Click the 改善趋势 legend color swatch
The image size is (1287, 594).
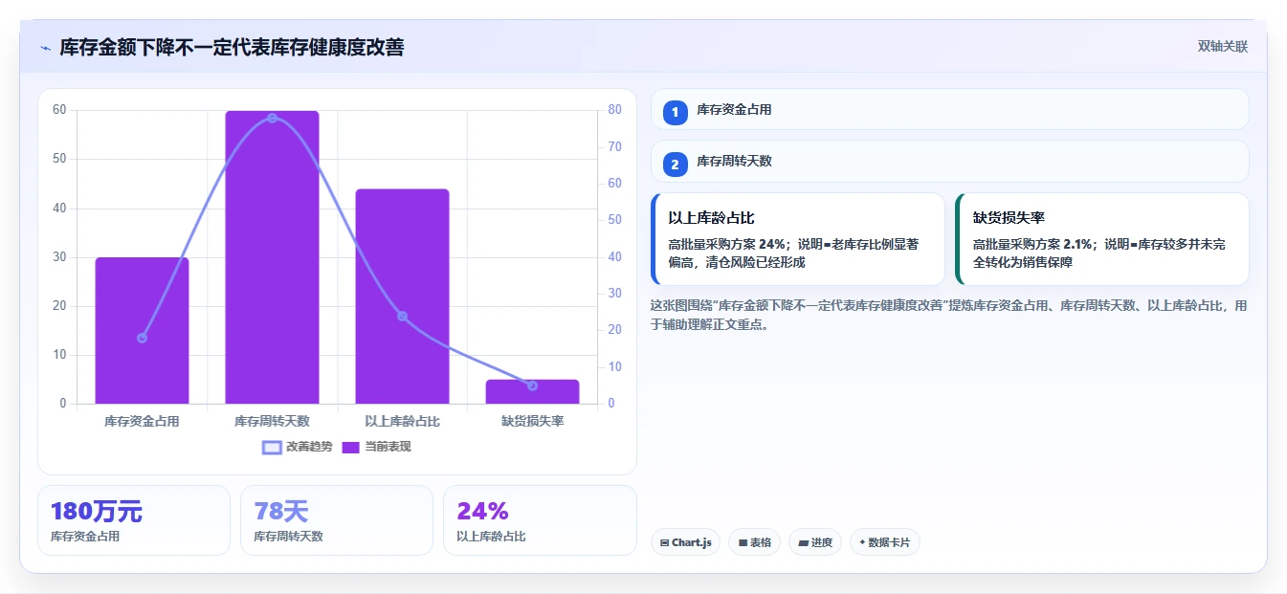[272, 447]
